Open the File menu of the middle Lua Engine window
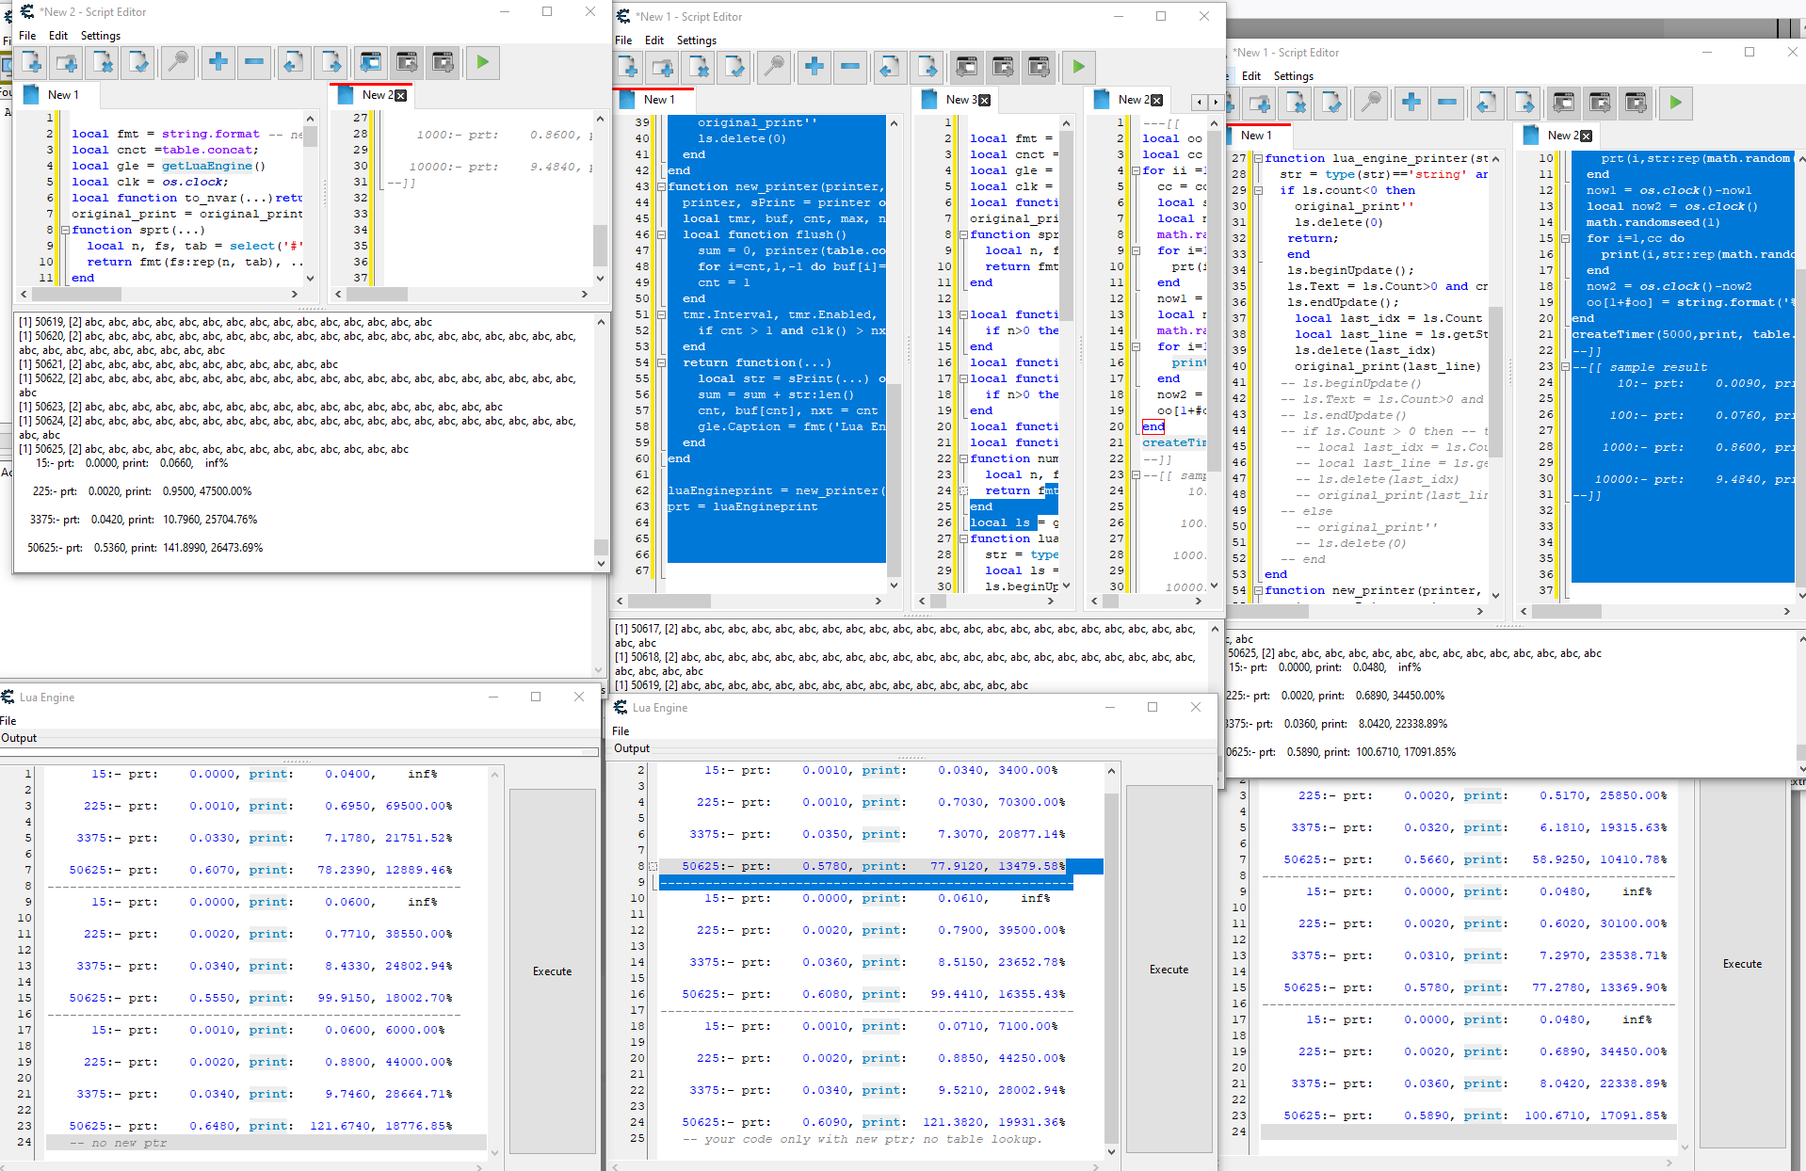 (x=621, y=731)
